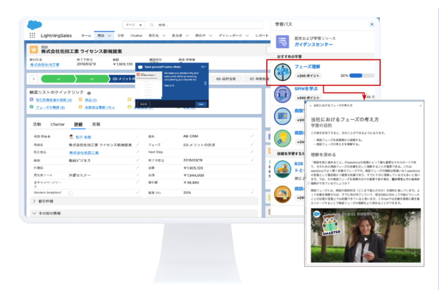Click the ガイダンスセンター list icon
This screenshot has height=290, width=439.
pos(282,42)
